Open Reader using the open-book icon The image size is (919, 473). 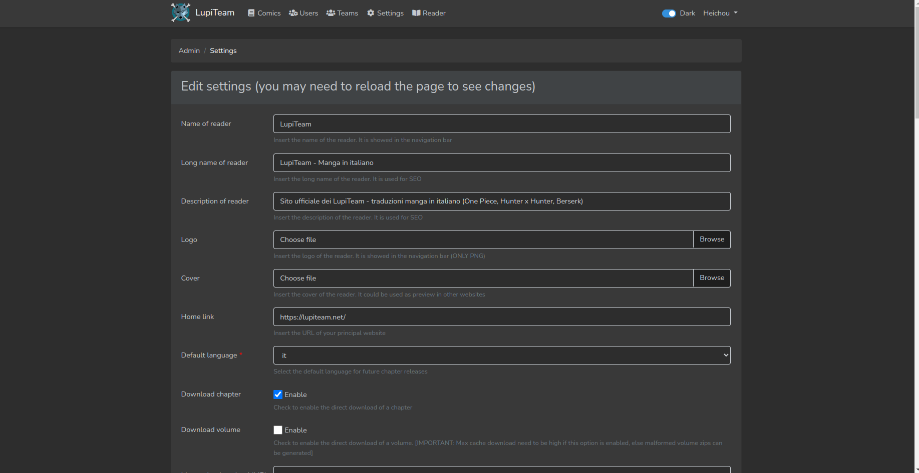[x=416, y=12]
